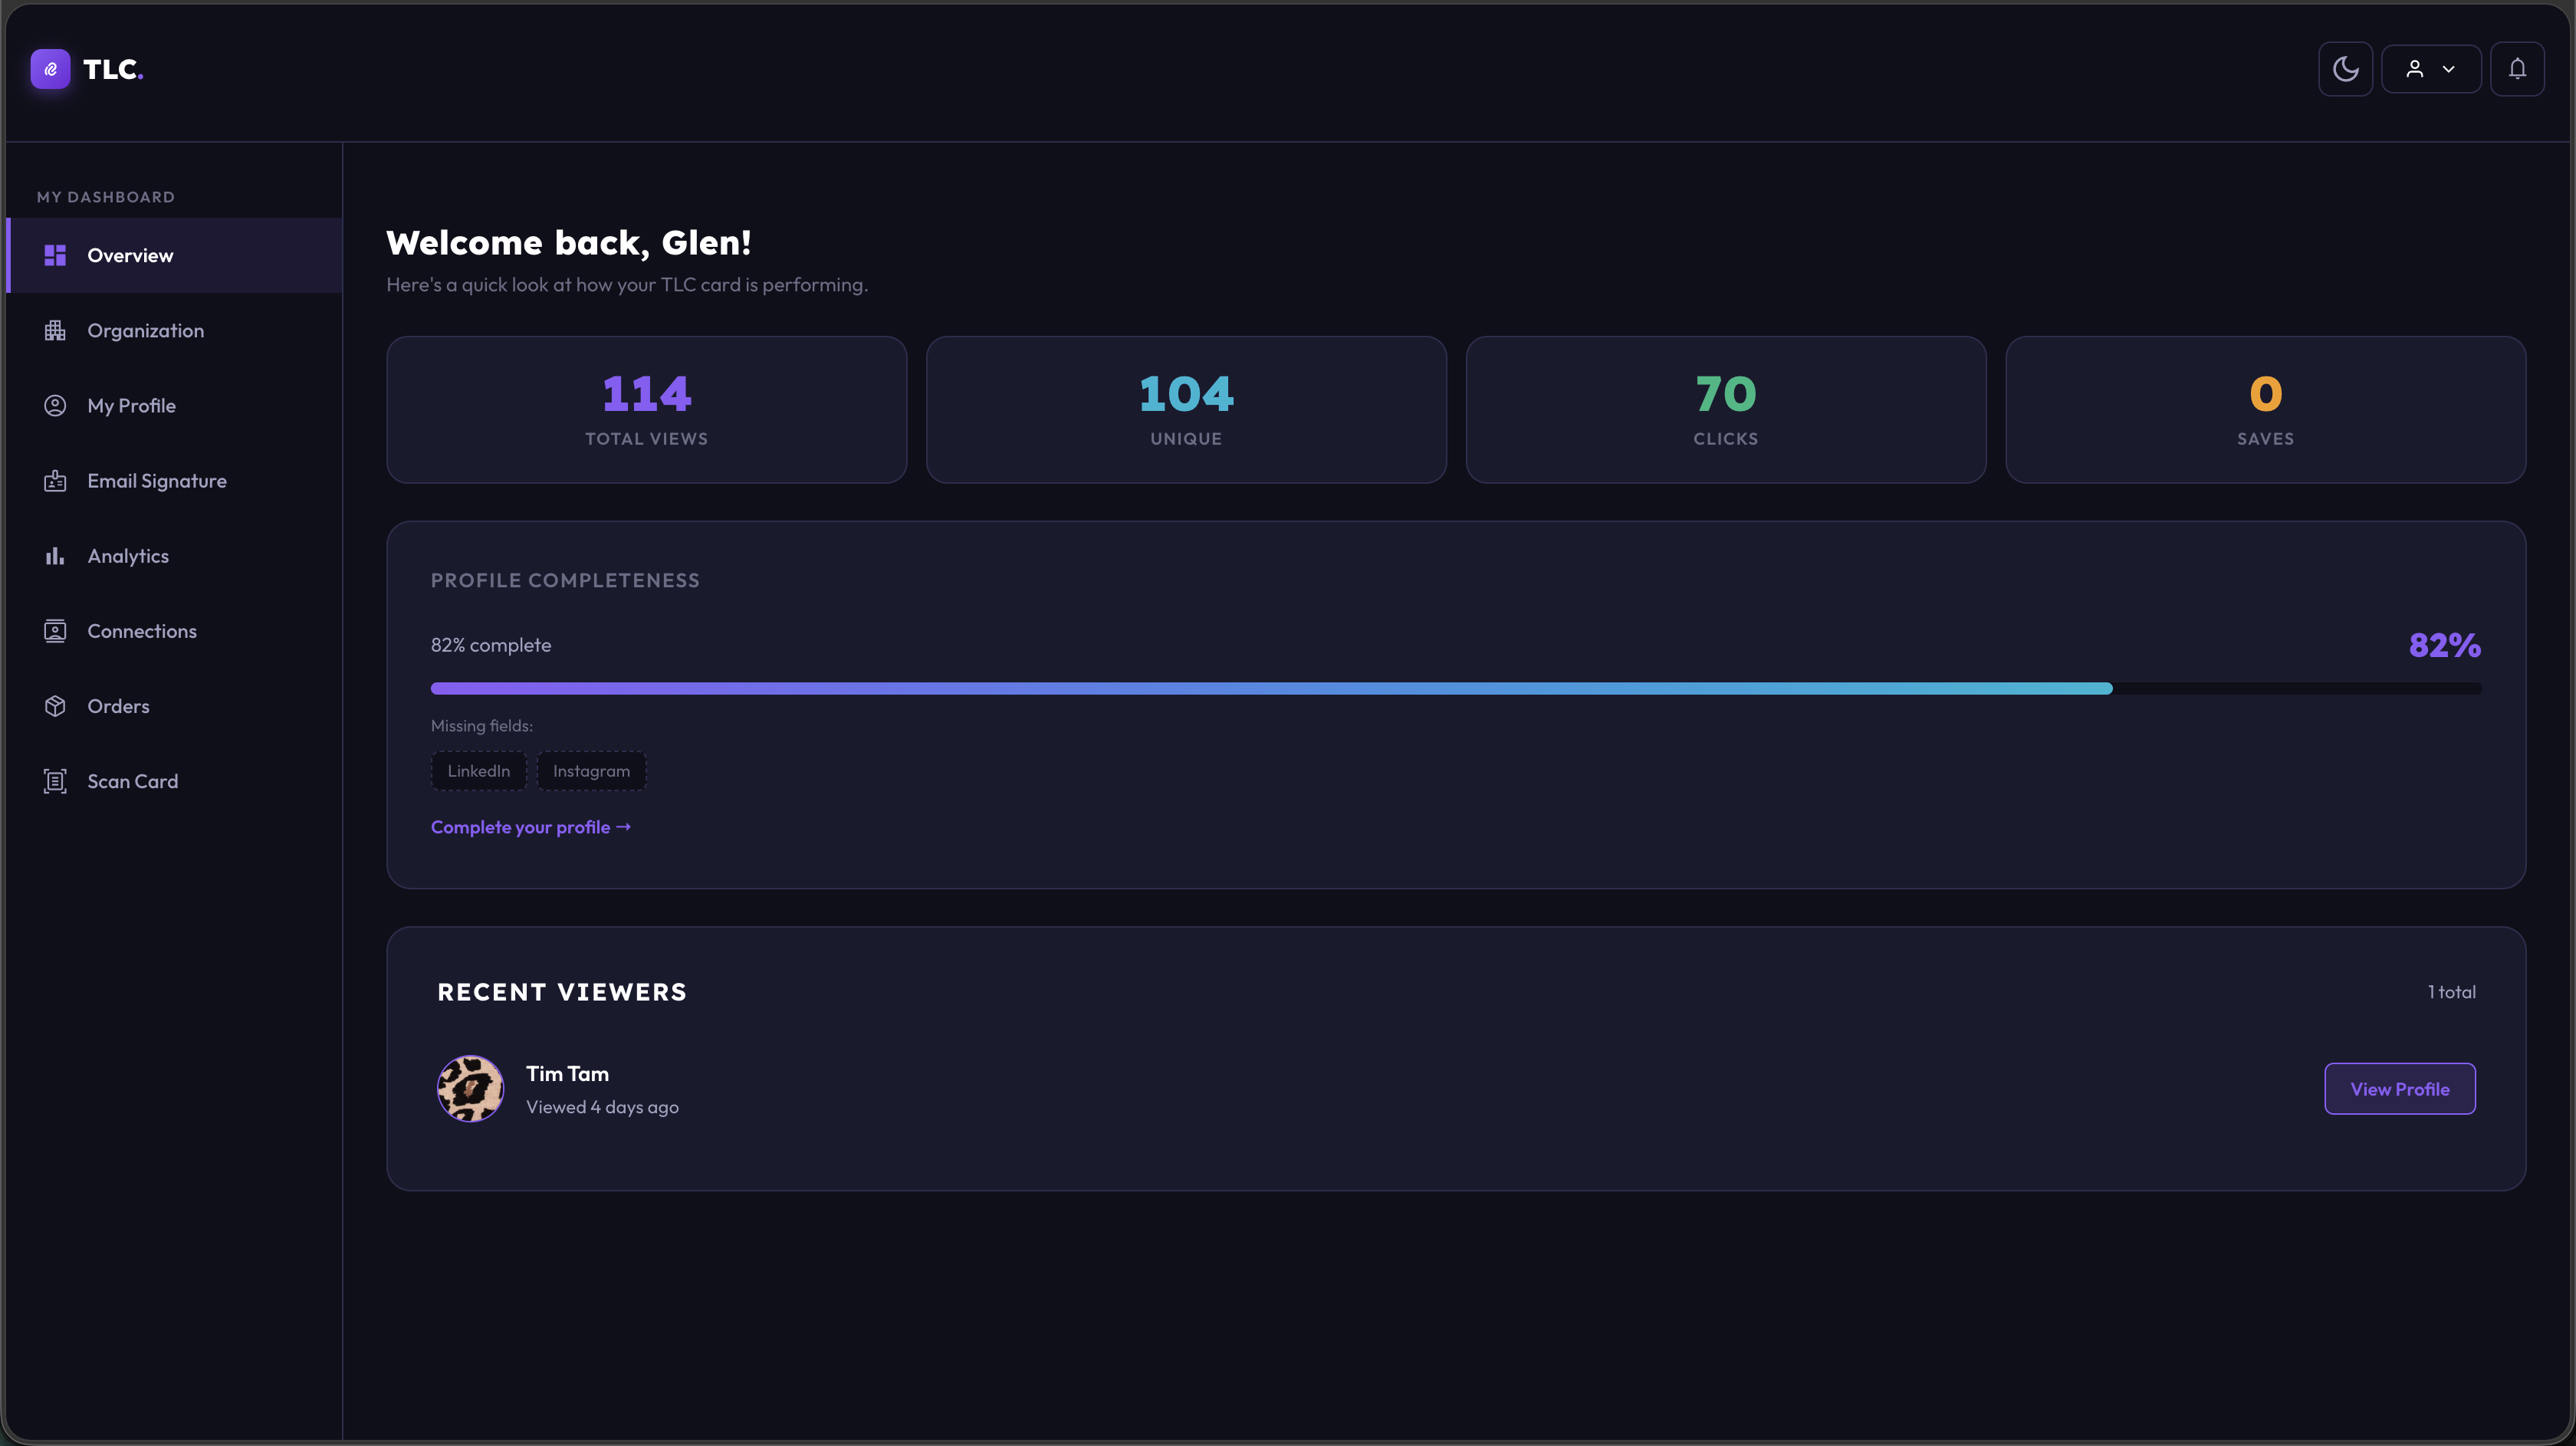
Task: Select the Analytics menu entry
Action: [x=174, y=556]
